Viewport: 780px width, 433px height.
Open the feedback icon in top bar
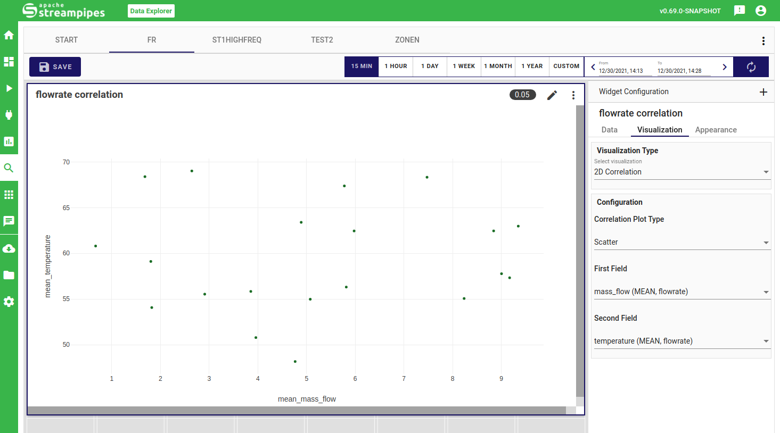(x=740, y=11)
